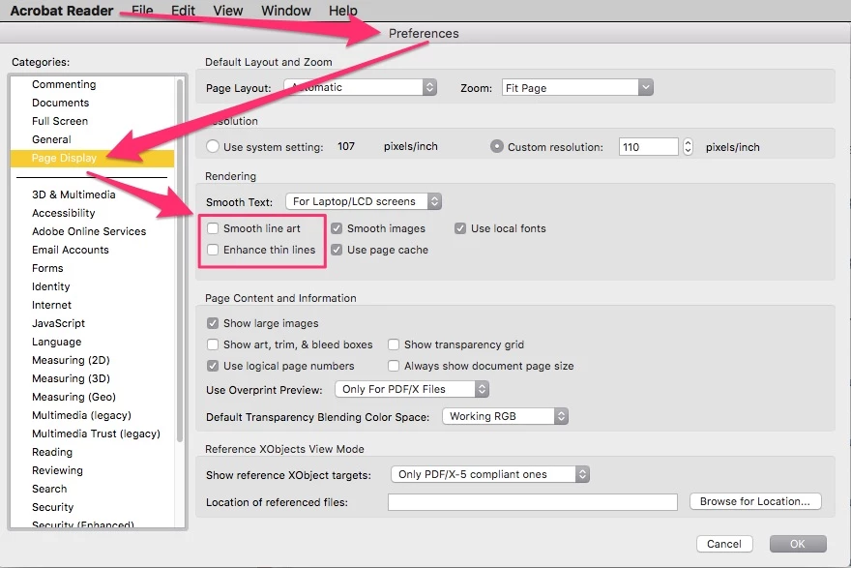The width and height of the screenshot is (851, 568).
Task: Uncheck the Use local fonts checkbox
Action: 460,228
